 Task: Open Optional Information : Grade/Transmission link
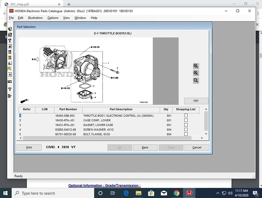click(x=104, y=185)
